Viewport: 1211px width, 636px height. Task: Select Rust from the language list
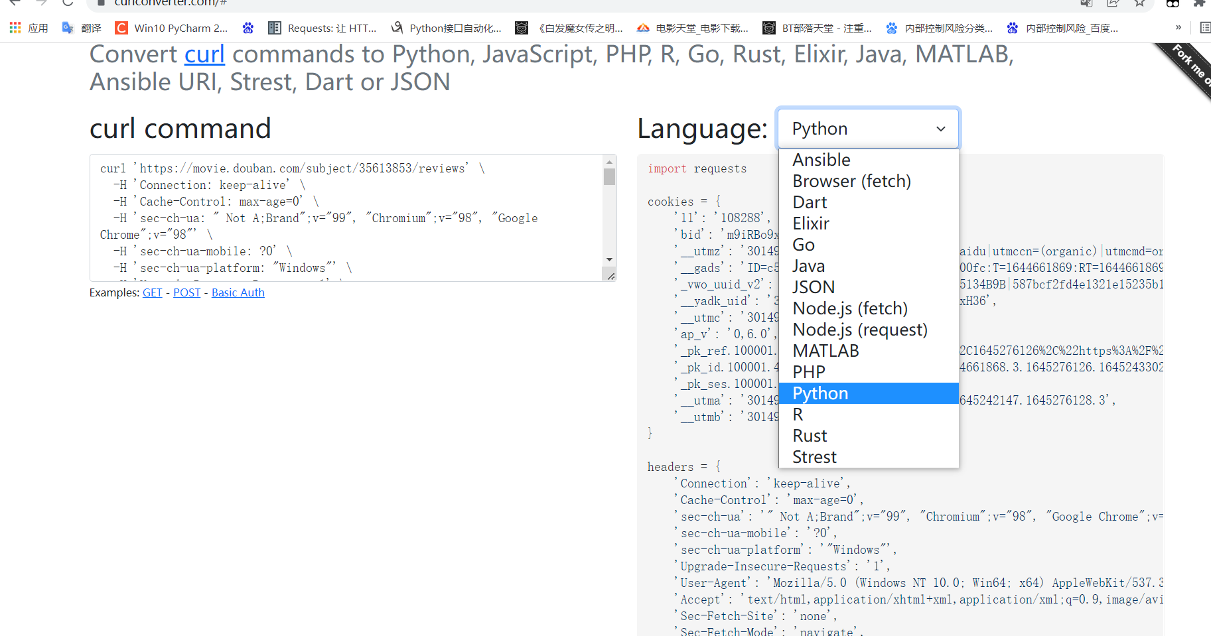coord(810,435)
